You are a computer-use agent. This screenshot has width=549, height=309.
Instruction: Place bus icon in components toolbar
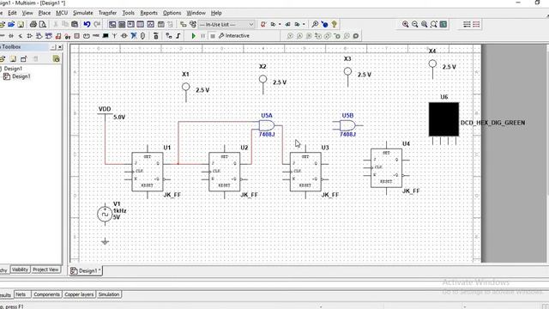point(178,36)
